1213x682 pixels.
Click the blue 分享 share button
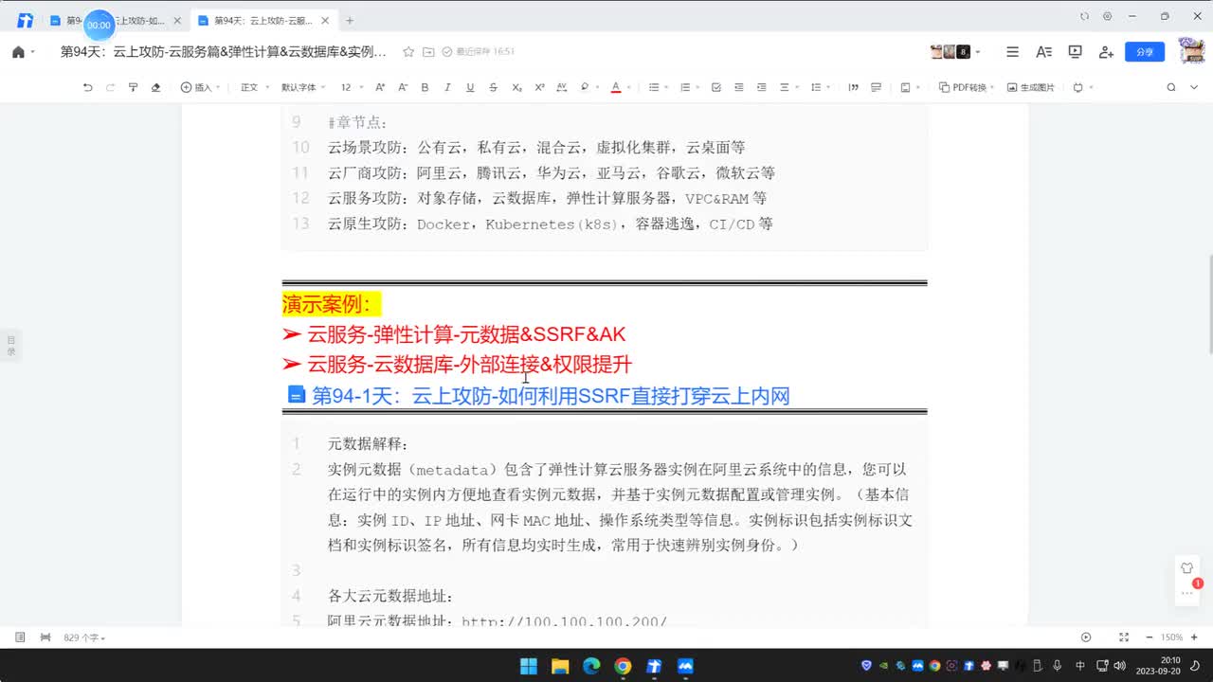pyautogui.click(x=1145, y=52)
